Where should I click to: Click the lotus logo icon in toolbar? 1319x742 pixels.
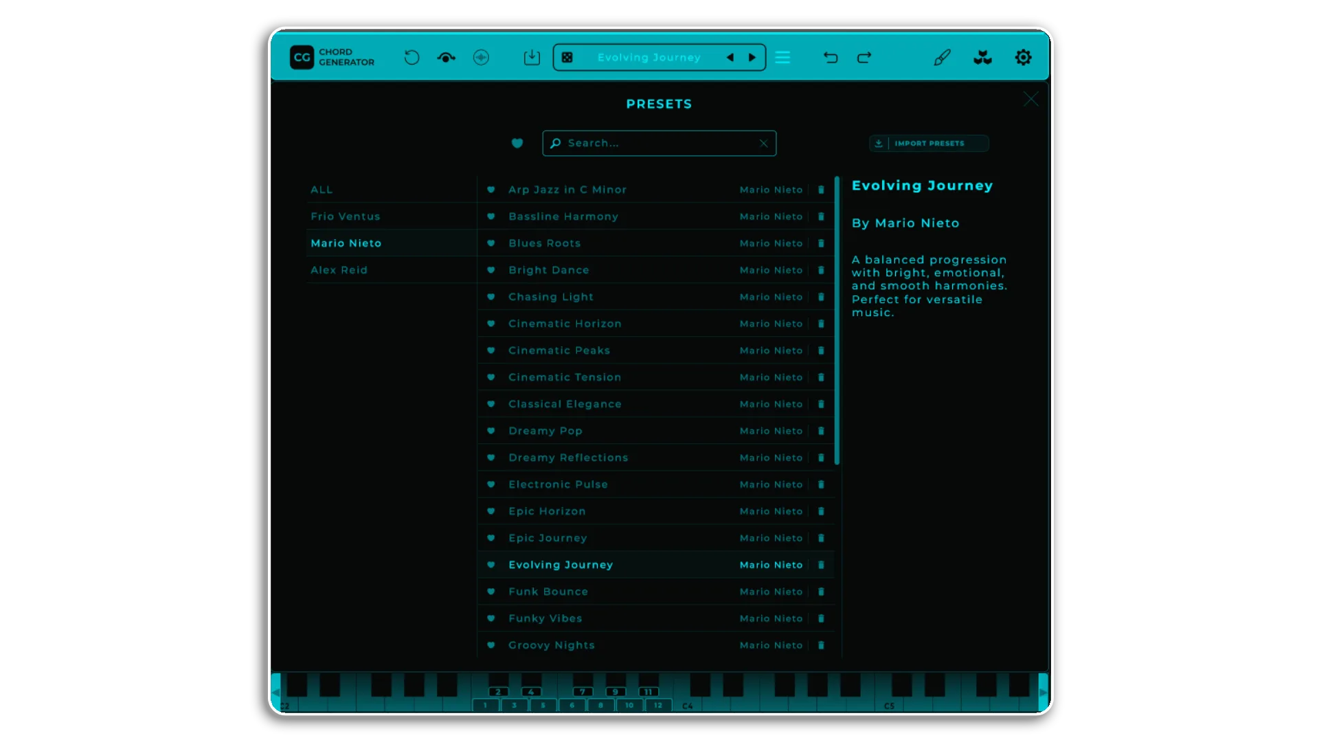coord(983,58)
